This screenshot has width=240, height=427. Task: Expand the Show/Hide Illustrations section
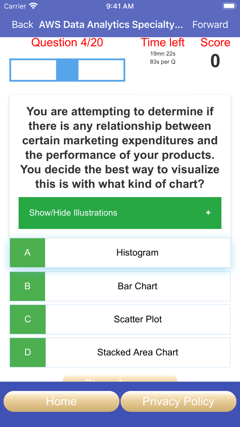pos(120,213)
